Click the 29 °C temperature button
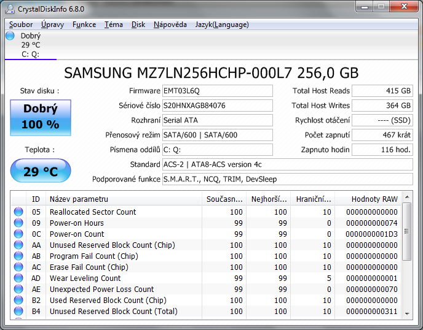This screenshot has height=330, width=423. [x=41, y=171]
